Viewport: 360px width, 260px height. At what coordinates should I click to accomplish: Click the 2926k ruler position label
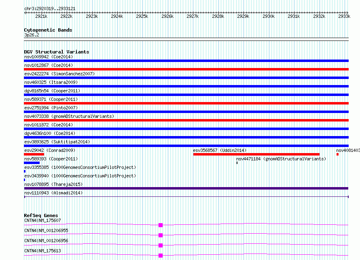click(167, 16)
